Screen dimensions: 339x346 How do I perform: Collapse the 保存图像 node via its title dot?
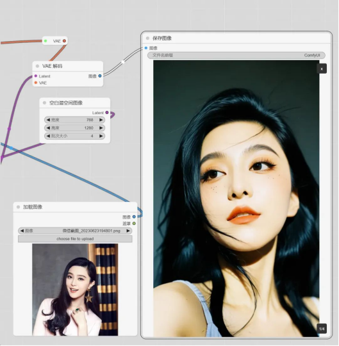pos(147,38)
